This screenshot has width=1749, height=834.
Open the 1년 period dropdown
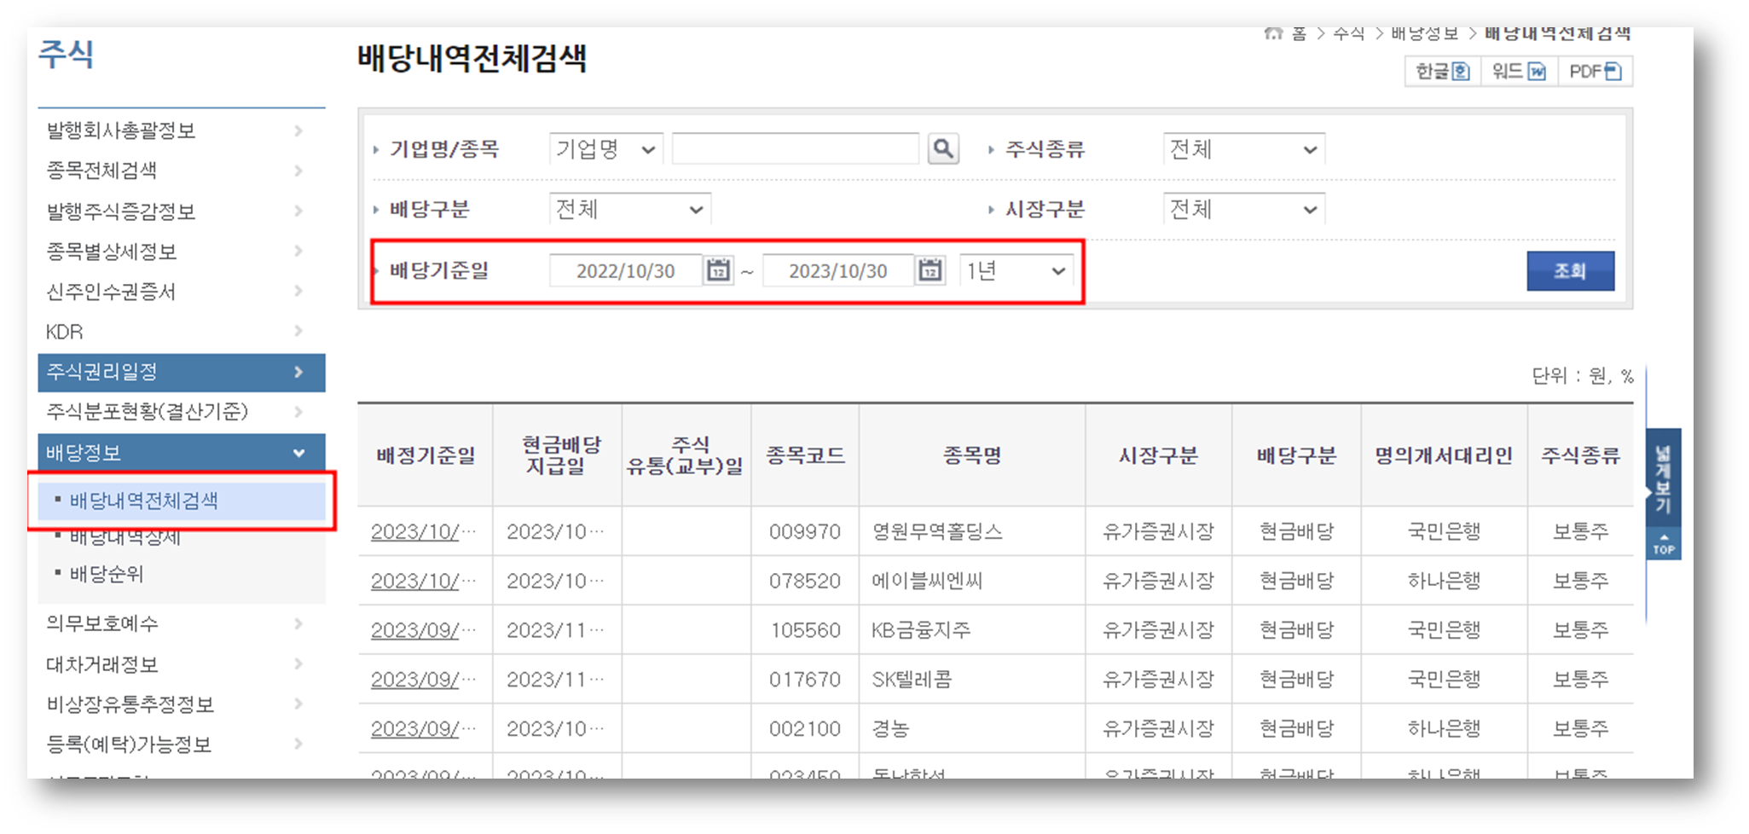(x=1015, y=271)
